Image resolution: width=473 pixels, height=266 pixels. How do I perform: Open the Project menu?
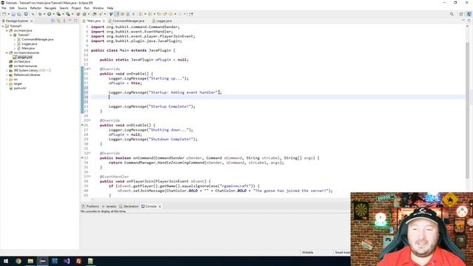tap(76, 8)
